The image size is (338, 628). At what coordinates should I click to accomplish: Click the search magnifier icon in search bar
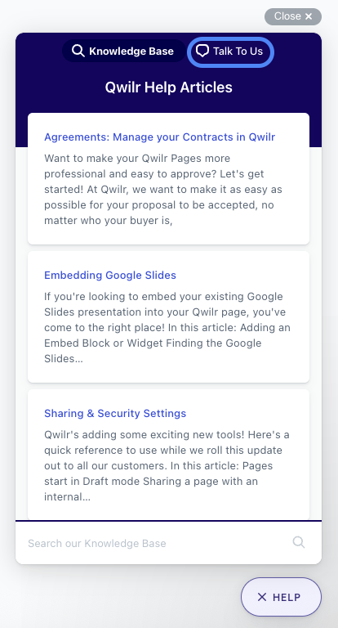(x=298, y=542)
